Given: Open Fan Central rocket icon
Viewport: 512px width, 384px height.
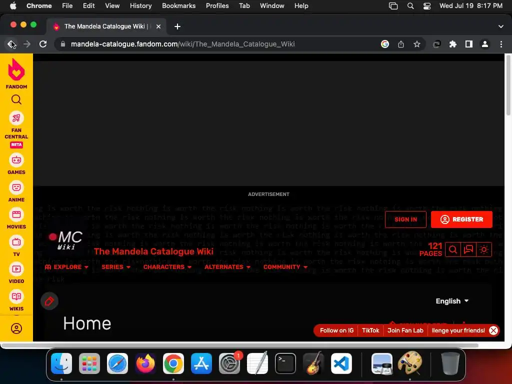Looking at the screenshot, I should (16, 118).
